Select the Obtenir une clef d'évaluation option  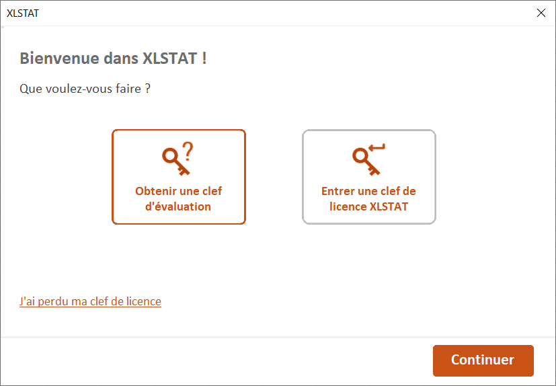[x=178, y=177]
